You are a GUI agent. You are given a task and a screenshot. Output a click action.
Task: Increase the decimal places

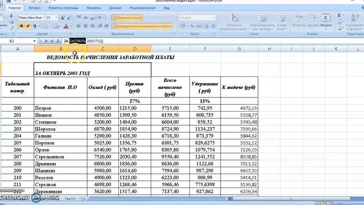206,26
